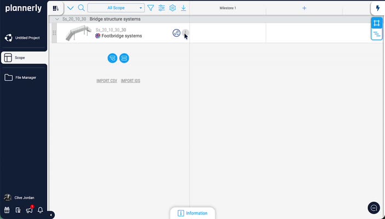Screen dimensions: 385x219
Task: Click the link icon on Footbridge systems
Action: click(176, 33)
